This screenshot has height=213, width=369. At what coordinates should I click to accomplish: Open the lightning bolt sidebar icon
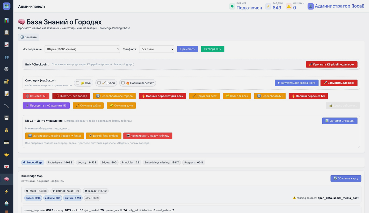6,191
